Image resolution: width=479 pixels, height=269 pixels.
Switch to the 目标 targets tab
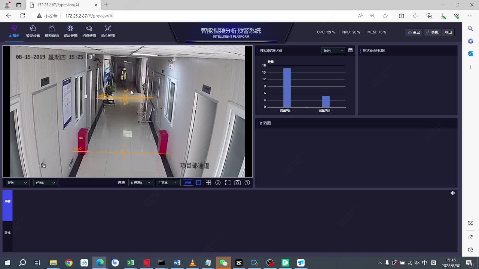coord(7,232)
